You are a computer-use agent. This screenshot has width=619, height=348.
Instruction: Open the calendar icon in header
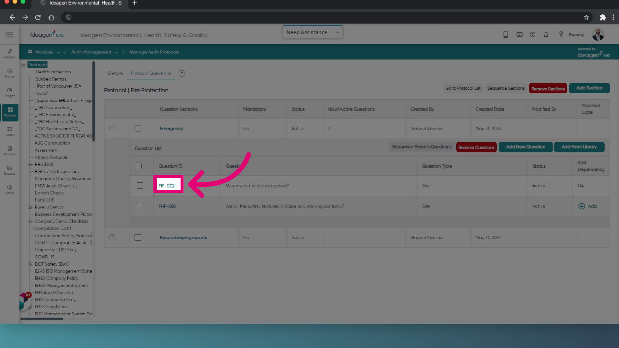[x=519, y=34]
